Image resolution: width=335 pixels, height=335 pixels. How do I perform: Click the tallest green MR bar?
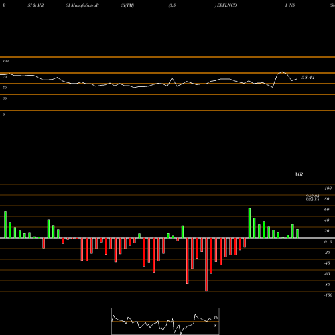pos(249,223)
